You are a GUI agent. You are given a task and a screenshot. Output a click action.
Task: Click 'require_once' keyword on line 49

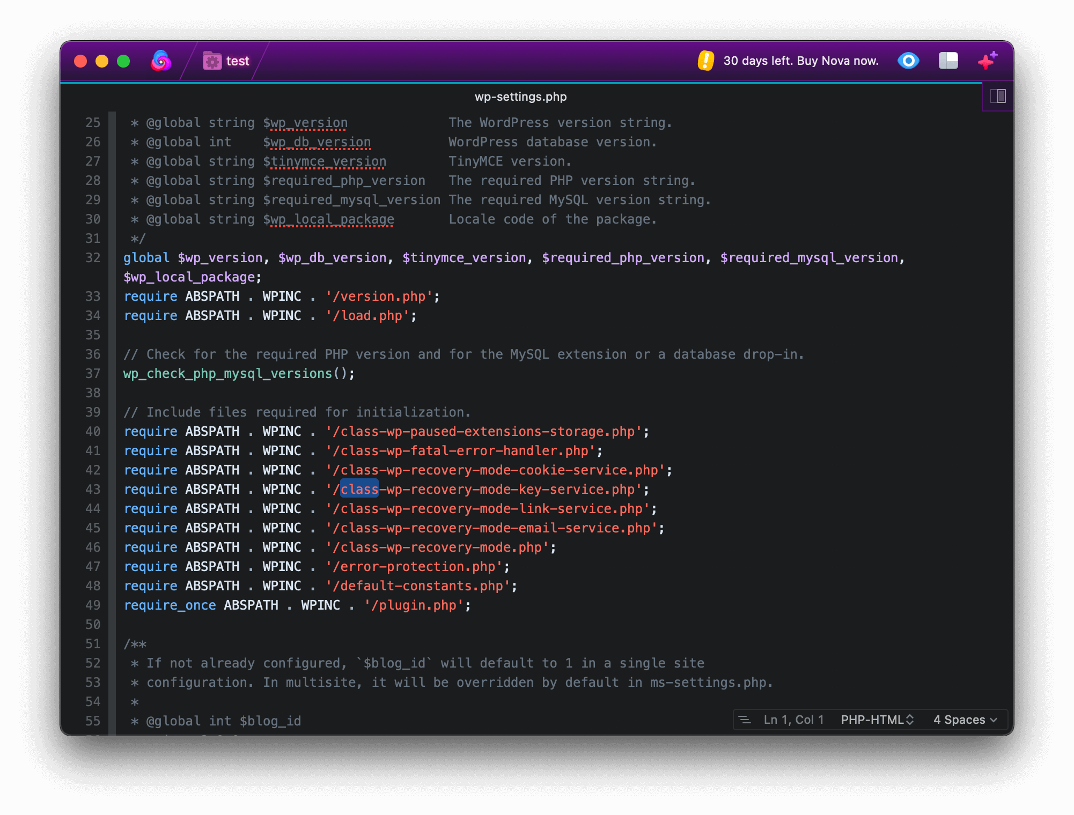(x=170, y=605)
